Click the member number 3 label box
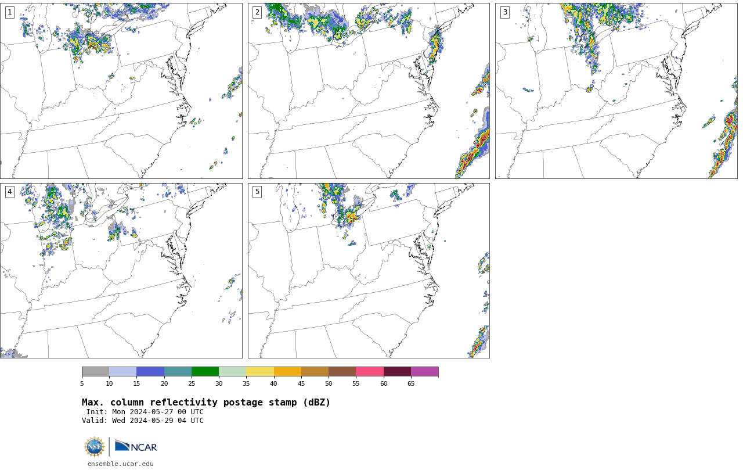The height and width of the screenshot is (470, 743). point(505,12)
